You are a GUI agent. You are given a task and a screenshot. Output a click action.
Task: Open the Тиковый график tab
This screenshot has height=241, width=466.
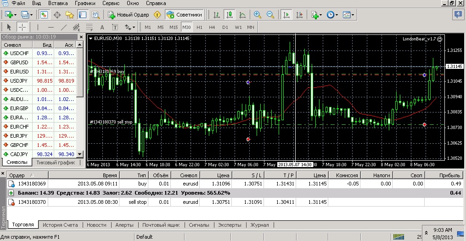tap(56, 163)
